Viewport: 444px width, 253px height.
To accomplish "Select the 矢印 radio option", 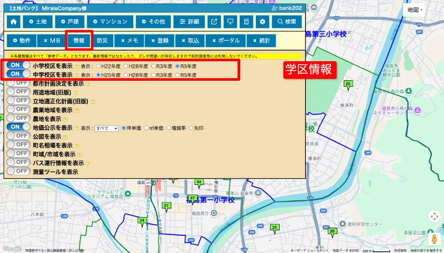I will click(x=191, y=128).
